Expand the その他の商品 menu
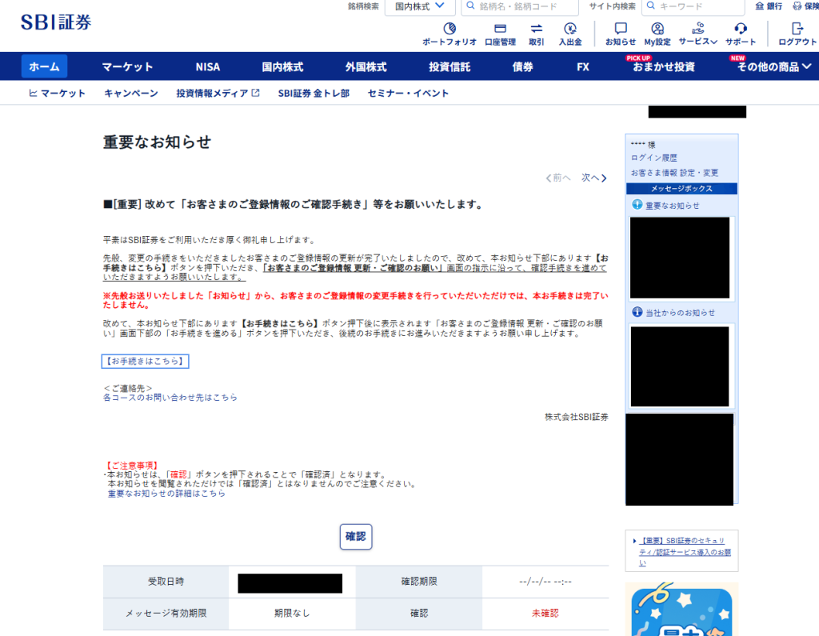819x636 pixels. (768, 67)
